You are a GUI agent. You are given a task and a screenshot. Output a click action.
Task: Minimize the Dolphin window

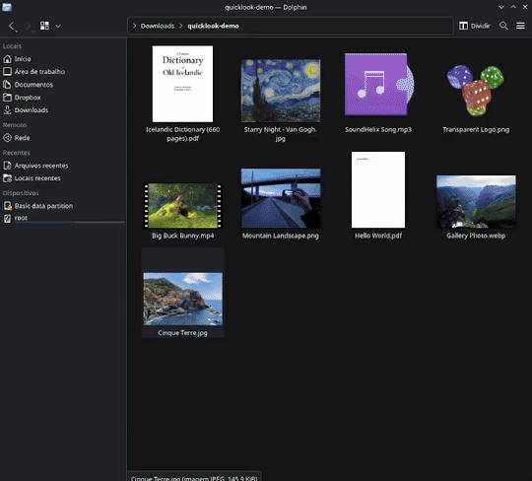501,7
